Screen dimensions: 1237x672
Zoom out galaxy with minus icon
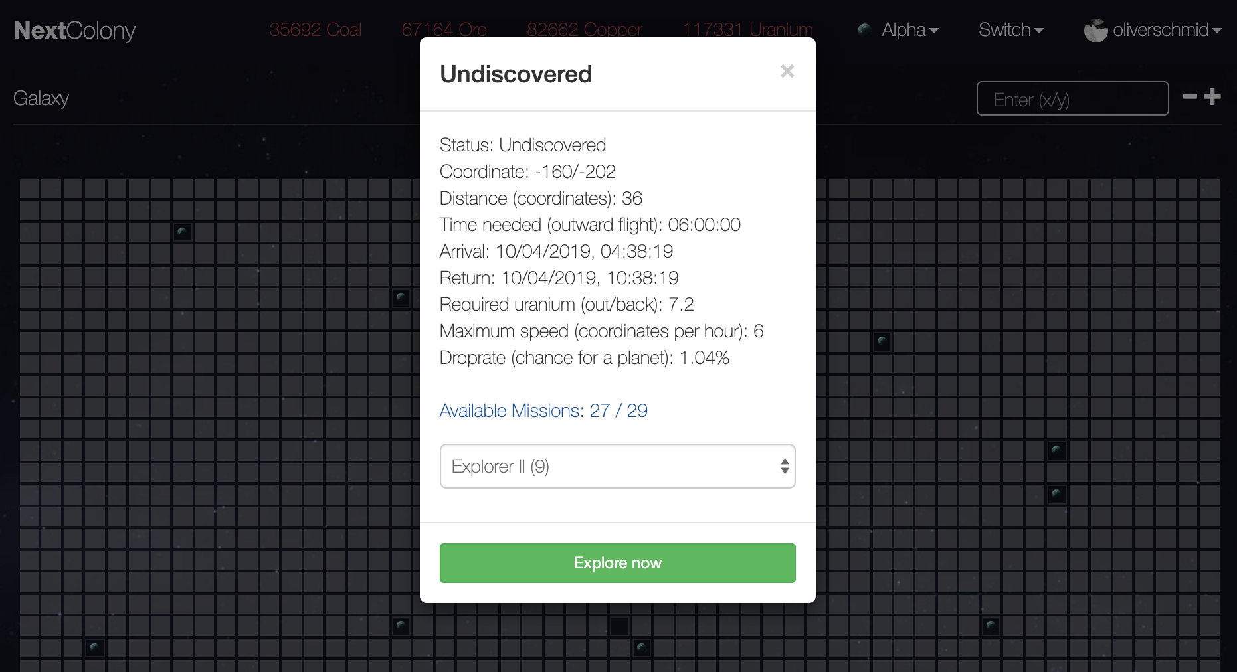[x=1190, y=97]
